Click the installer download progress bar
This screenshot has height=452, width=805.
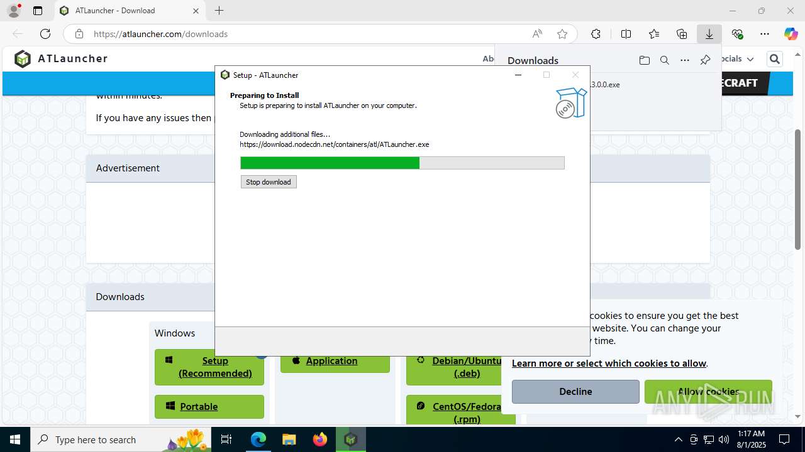coord(402,163)
